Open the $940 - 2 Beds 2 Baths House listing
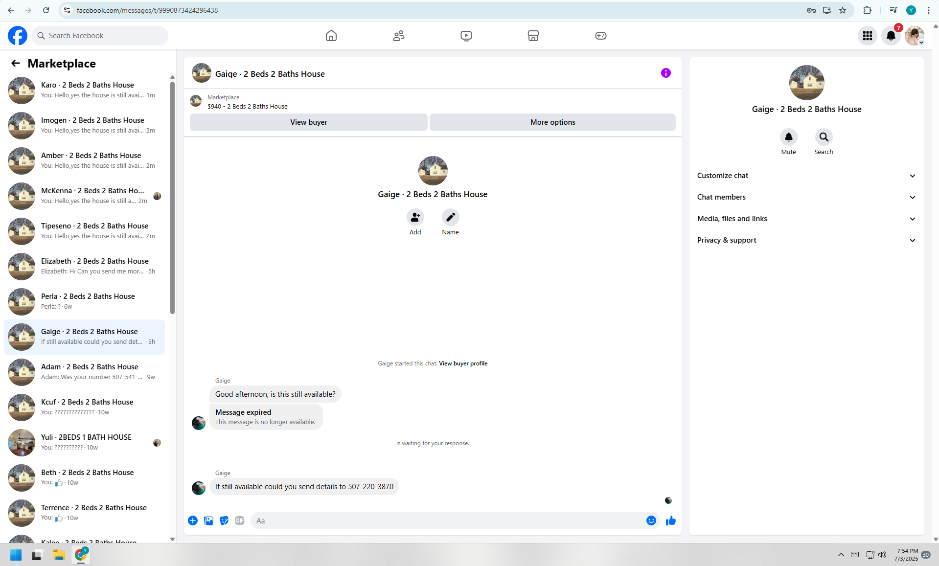The width and height of the screenshot is (939, 566). coord(248,106)
